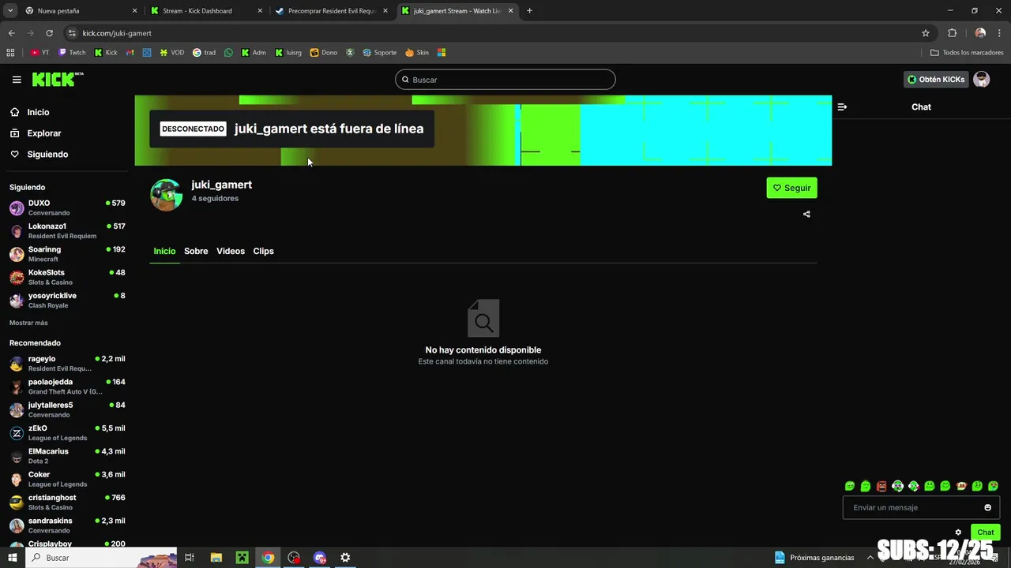Viewport: 1011px width, 568px height.
Task: Click the juki_gamert profile avatar
Action: 167,194
